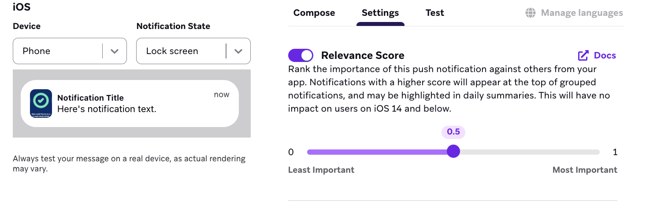Click the "now" timestamp in preview
Viewport: 646px width, 218px height.
point(222,94)
